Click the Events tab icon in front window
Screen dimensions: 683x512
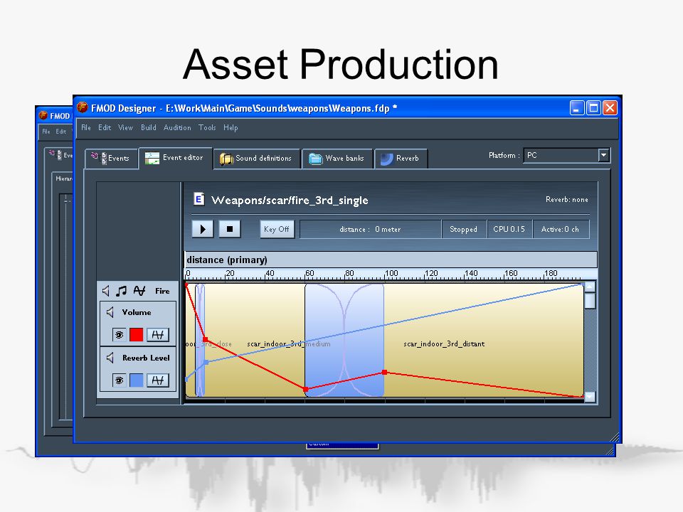(99, 158)
